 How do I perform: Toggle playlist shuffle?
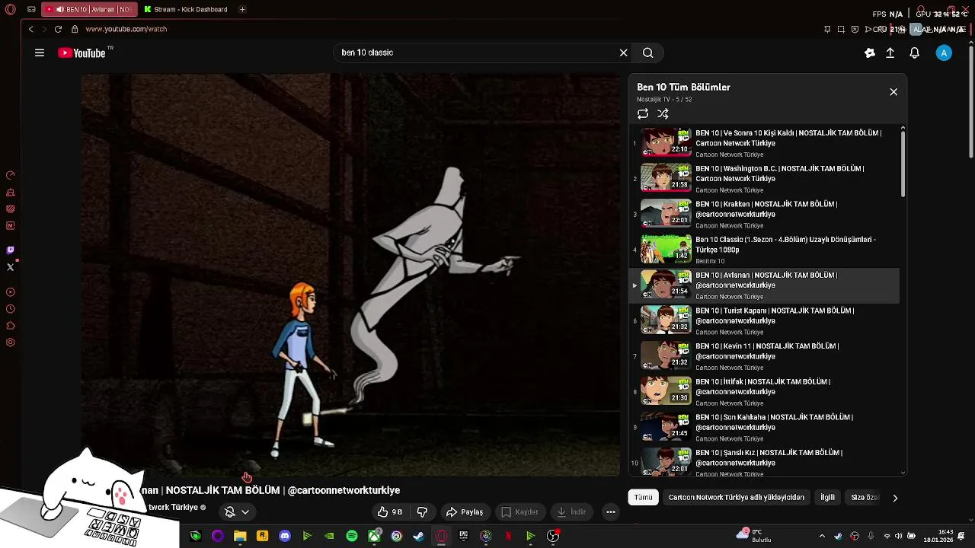pos(663,113)
